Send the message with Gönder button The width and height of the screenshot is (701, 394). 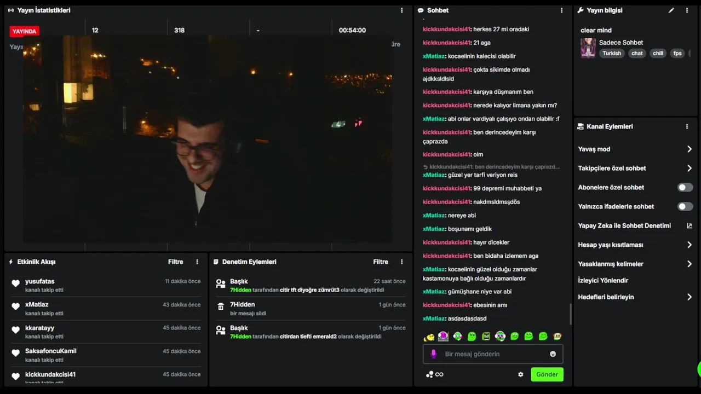click(547, 374)
